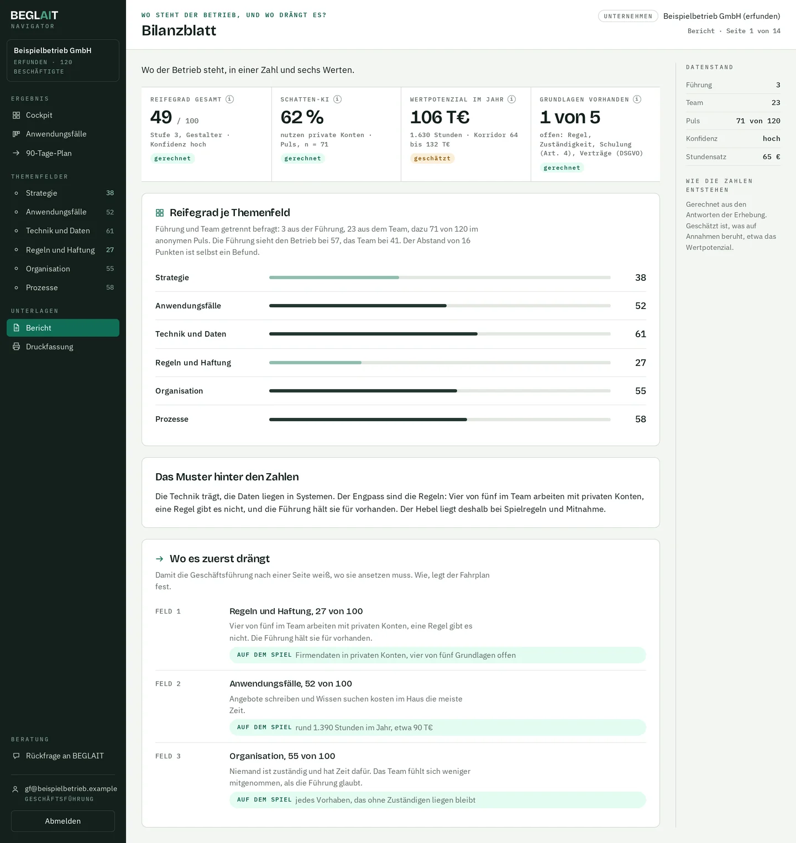Image resolution: width=796 pixels, height=843 pixels.
Task: Click the Stundensatz value '65 €'
Action: 772,157
